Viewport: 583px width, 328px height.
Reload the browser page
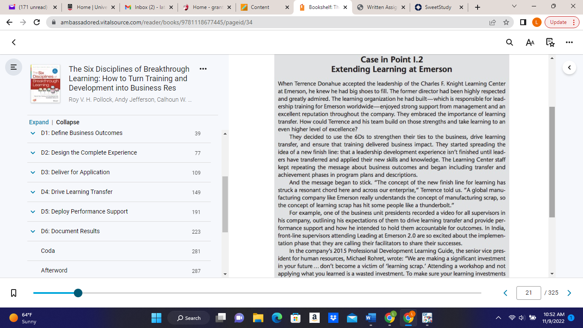pos(37,22)
